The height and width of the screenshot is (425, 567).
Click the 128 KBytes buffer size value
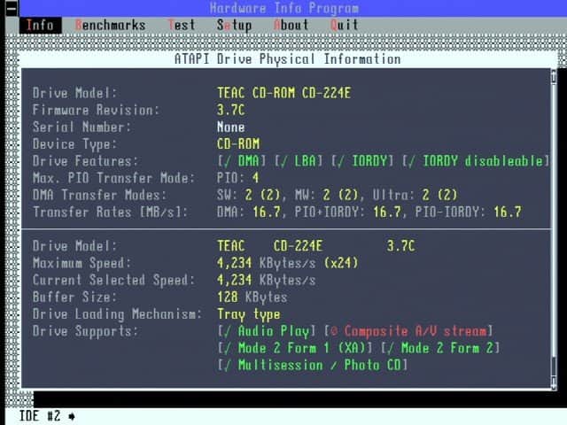[252, 297]
